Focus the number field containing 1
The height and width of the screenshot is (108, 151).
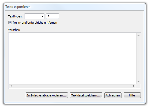pyautogui.click(x=53, y=16)
